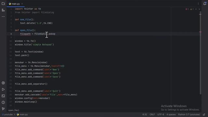Click youtube project in navigation bar
Viewport: 208px width, 117px height.
(7, 114)
